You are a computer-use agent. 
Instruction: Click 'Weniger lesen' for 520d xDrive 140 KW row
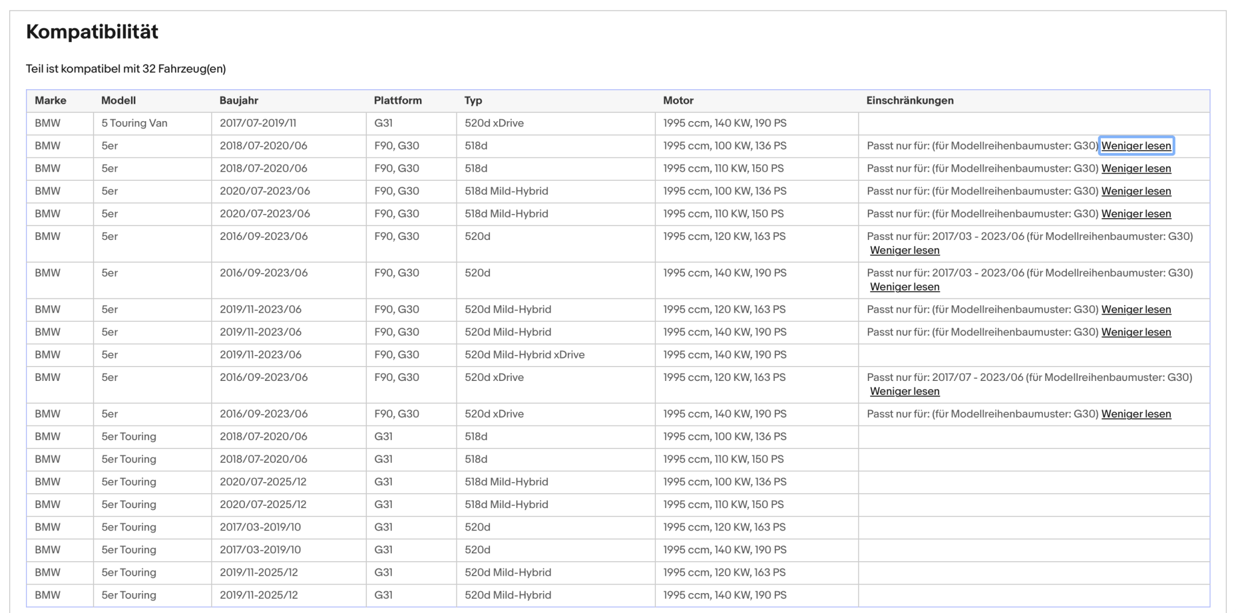click(1136, 414)
